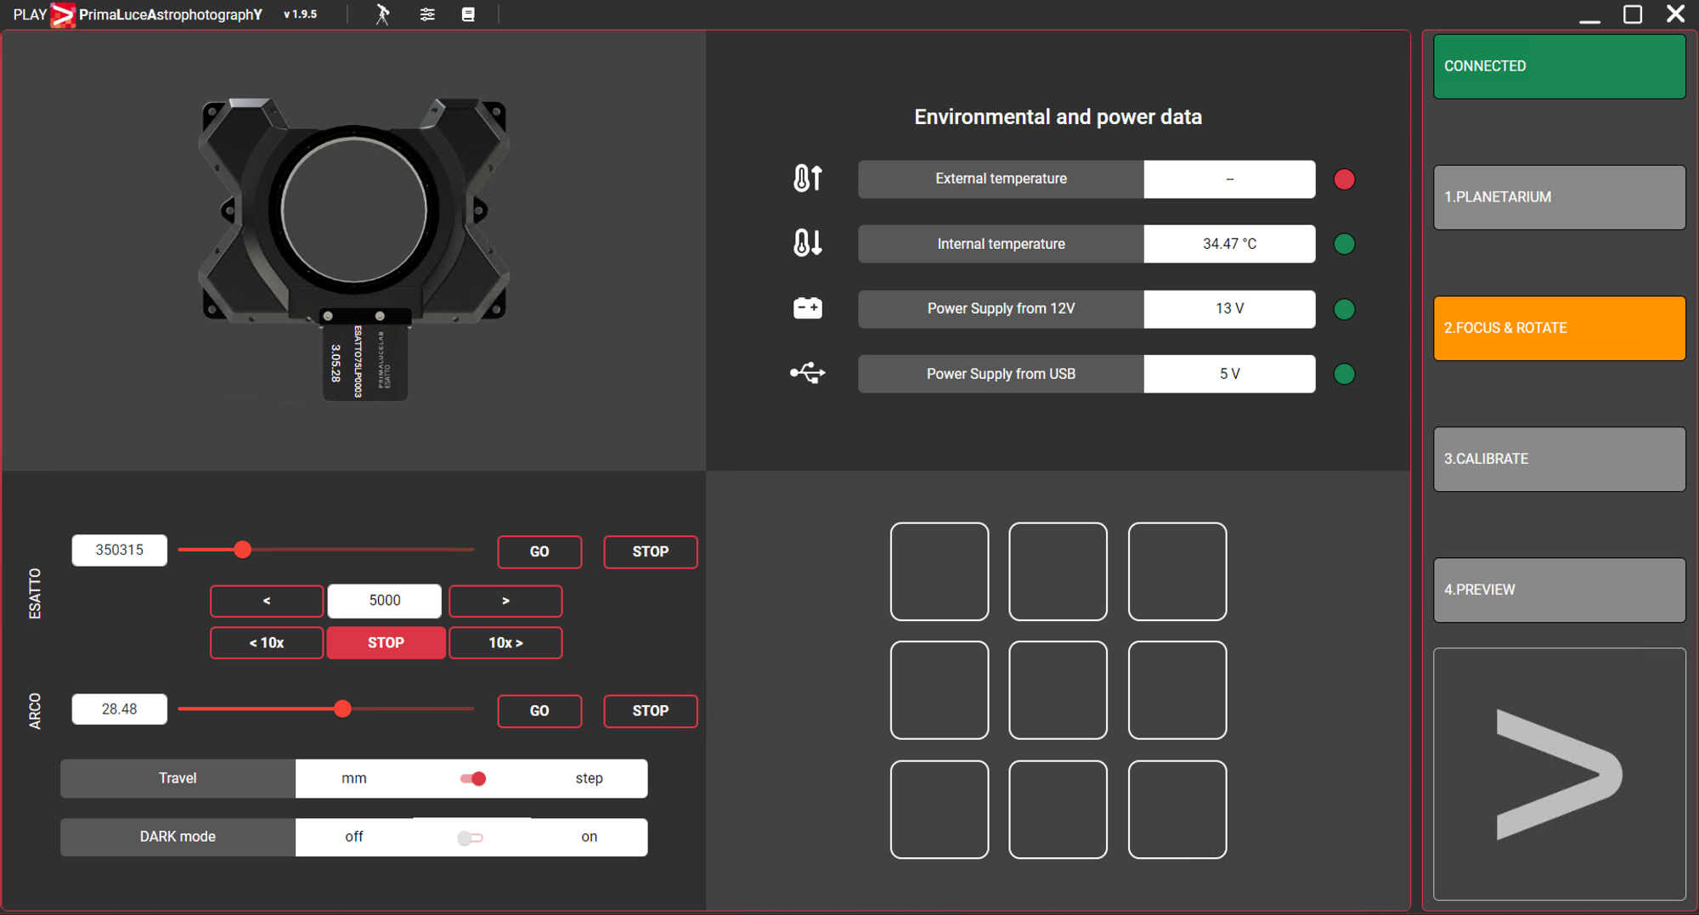Select the middle-left preset slot
This screenshot has width=1699, height=915.
pos(940,690)
